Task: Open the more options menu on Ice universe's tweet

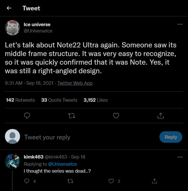Action: [x=180, y=24]
